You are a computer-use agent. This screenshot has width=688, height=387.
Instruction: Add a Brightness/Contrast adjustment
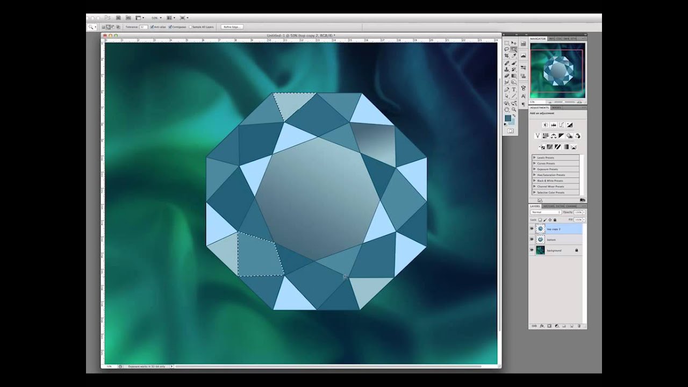tap(546, 125)
